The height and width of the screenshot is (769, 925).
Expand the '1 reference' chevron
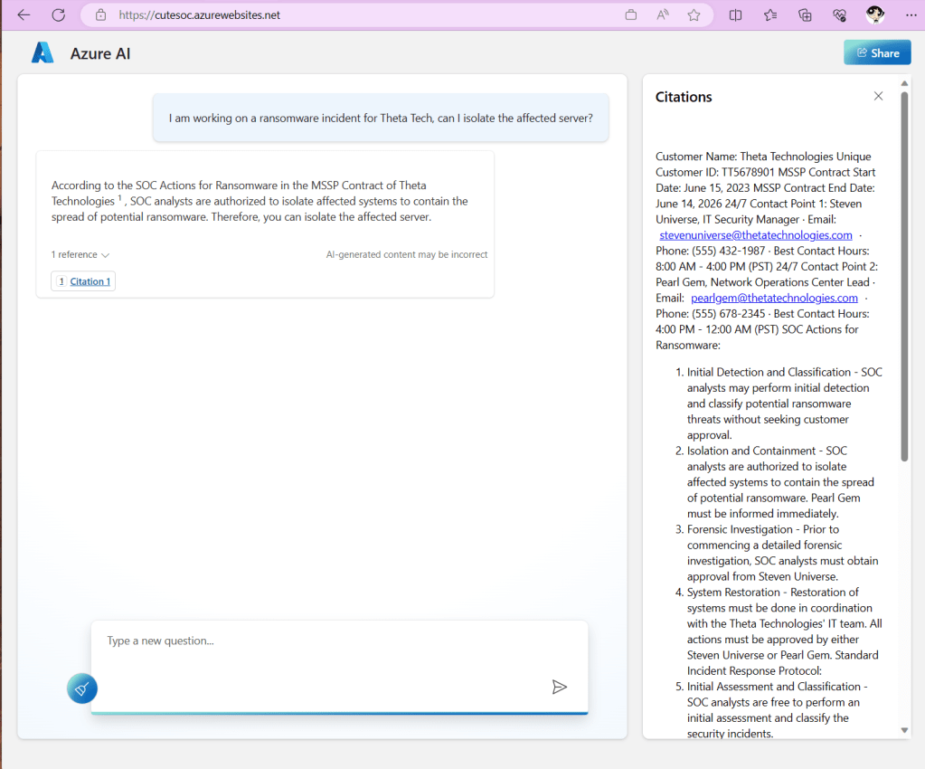tap(105, 255)
